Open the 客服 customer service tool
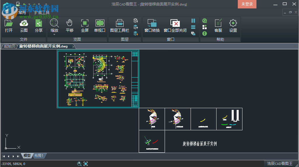 [218, 26]
